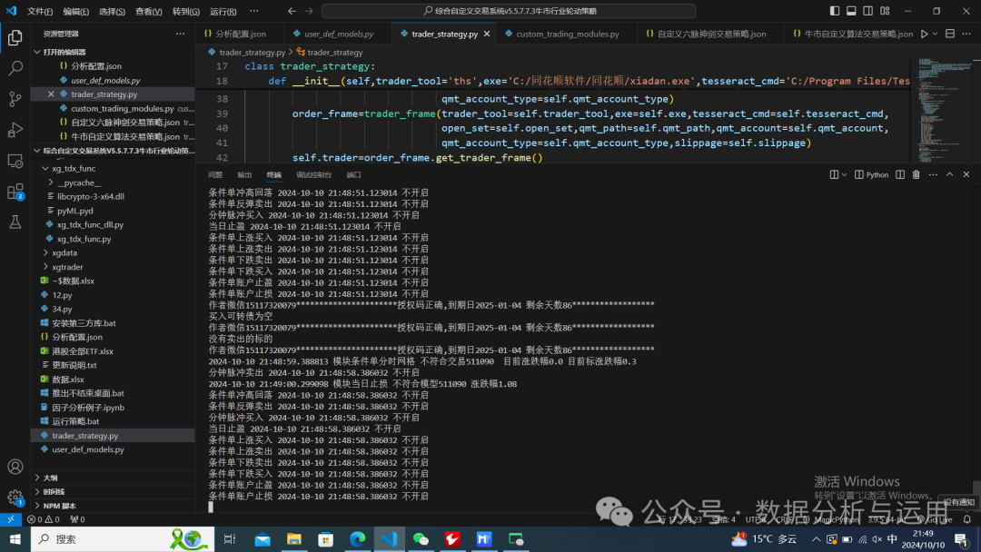Expand the NPM 脚本 section

tap(114, 506)
